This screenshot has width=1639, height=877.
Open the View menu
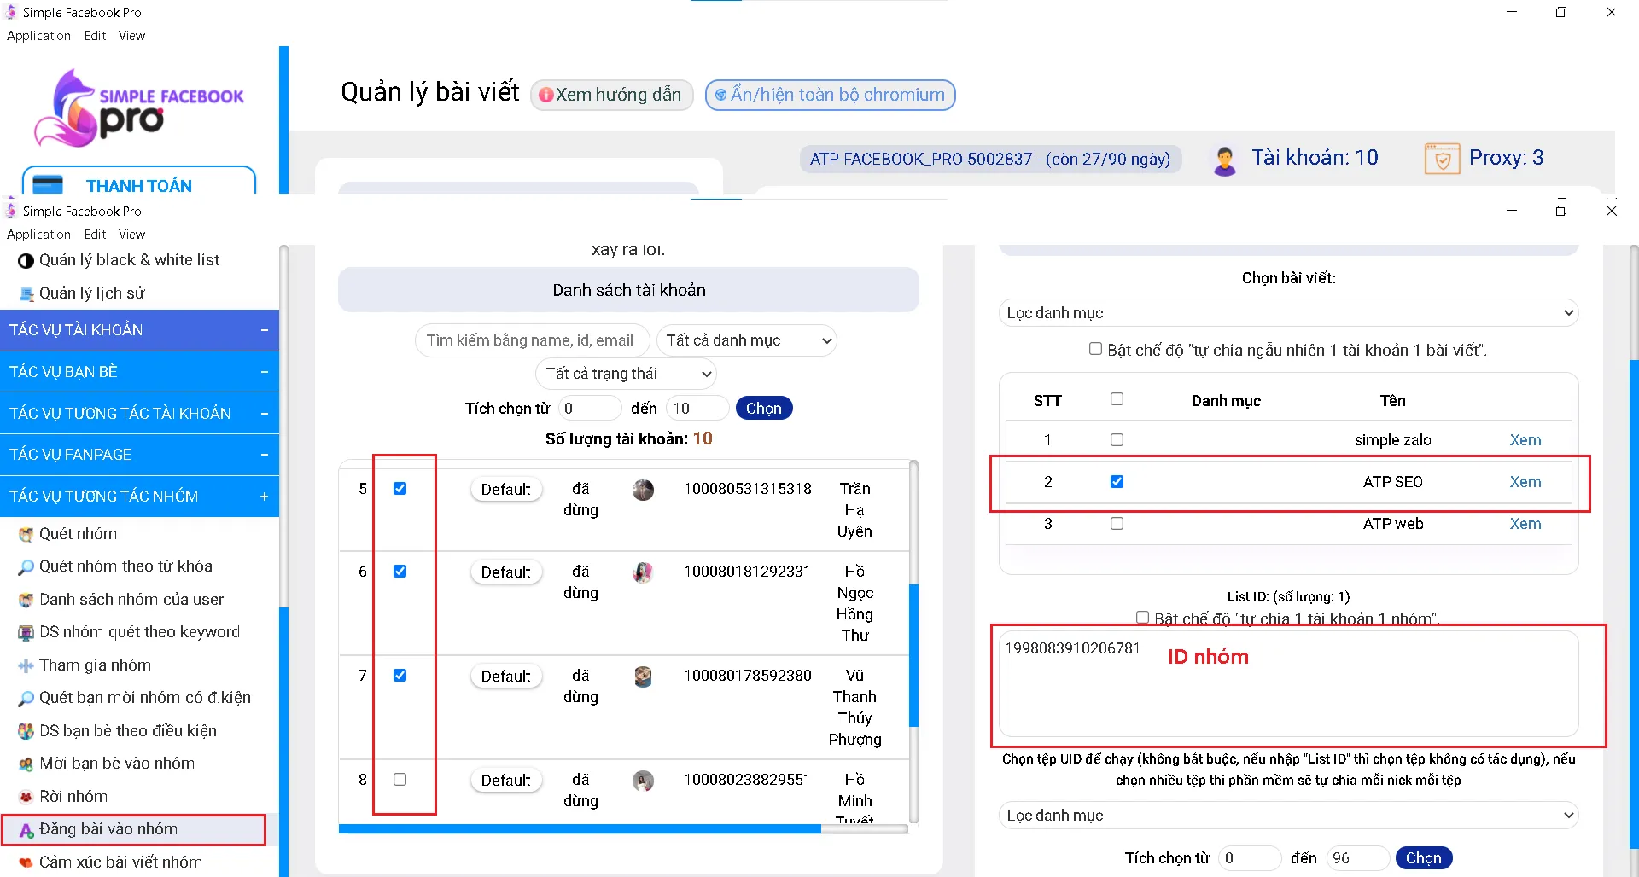click(131, 235)
